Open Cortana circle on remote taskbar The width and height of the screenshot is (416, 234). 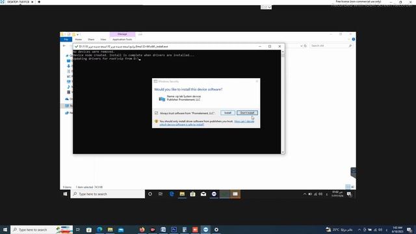coord(150,194)
